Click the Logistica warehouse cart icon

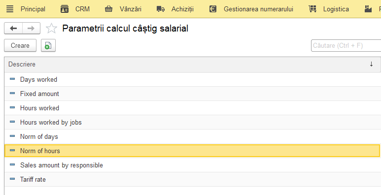312,9
